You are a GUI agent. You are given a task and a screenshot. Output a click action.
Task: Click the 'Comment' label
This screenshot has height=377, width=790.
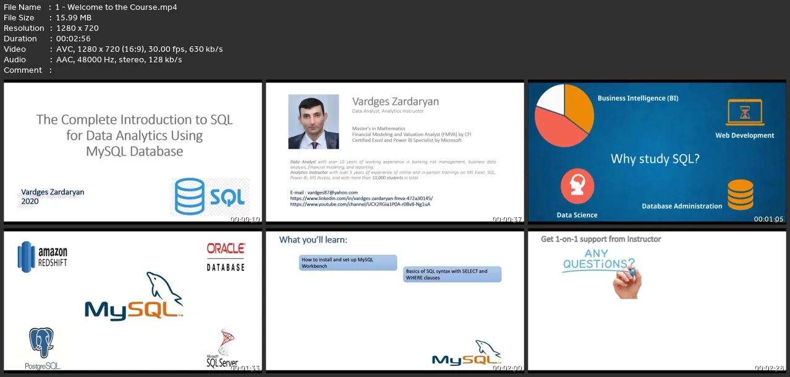23,70
